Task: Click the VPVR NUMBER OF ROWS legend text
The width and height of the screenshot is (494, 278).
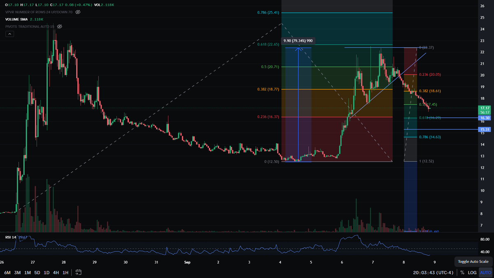Action: (40, 12)
